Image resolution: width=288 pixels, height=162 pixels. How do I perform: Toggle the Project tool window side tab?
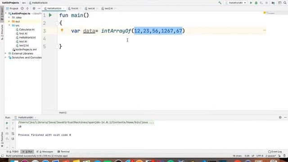[x=2, y=14]
